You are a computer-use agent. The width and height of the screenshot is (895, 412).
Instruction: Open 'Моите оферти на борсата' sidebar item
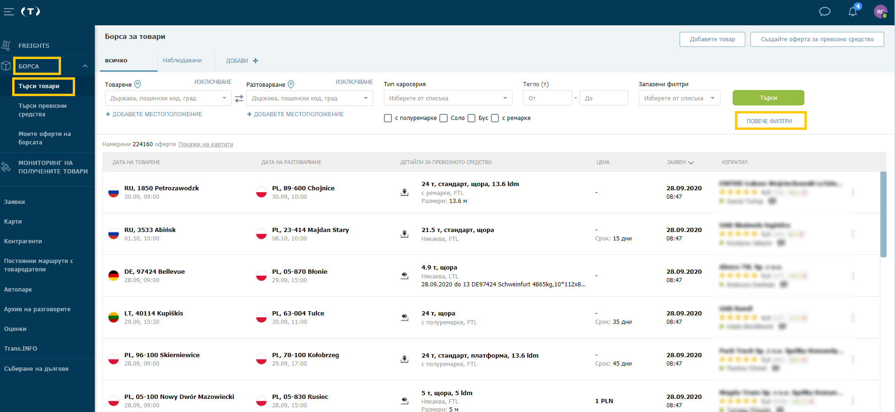click(45, 138)
